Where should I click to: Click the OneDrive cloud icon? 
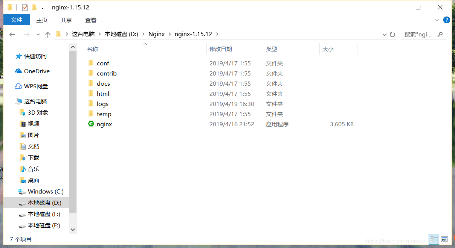click(x=18, y=71)
